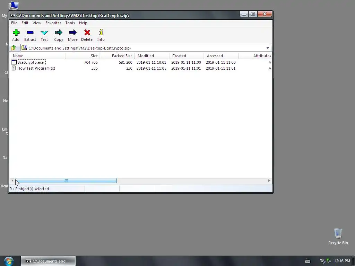Click the BcatCrypto.exe file icon

coord(14,62)
